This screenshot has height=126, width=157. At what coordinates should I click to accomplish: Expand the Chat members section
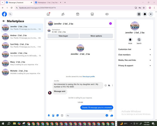135,55
